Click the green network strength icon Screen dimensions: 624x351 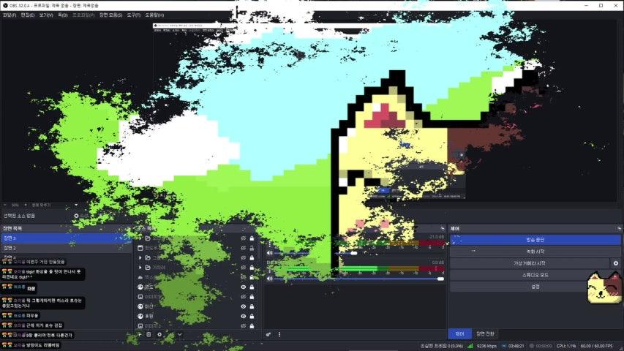click(470, 346)
